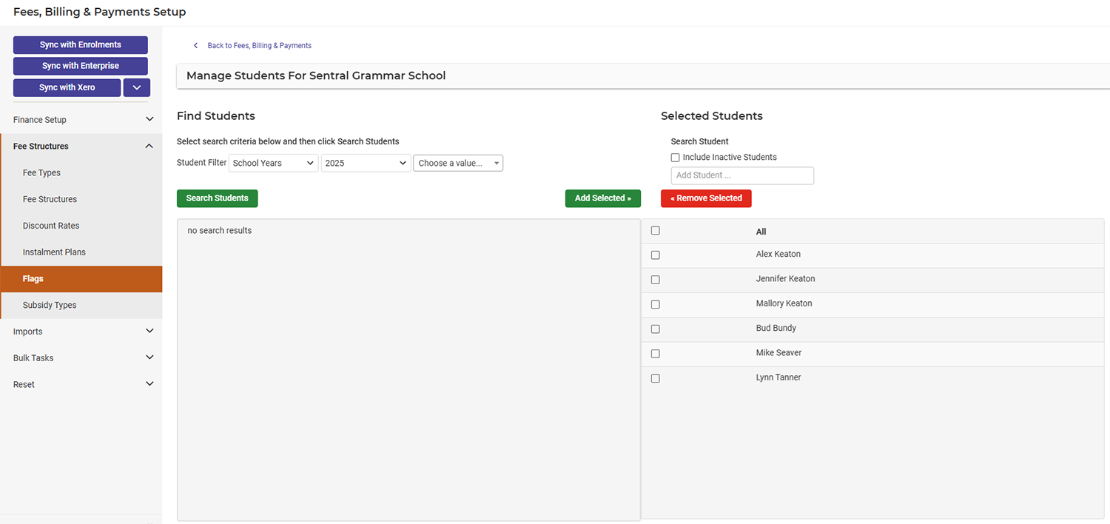The image size is (1110, 524).
Task: Collapse the Fee Structures section
Action: 81,146
